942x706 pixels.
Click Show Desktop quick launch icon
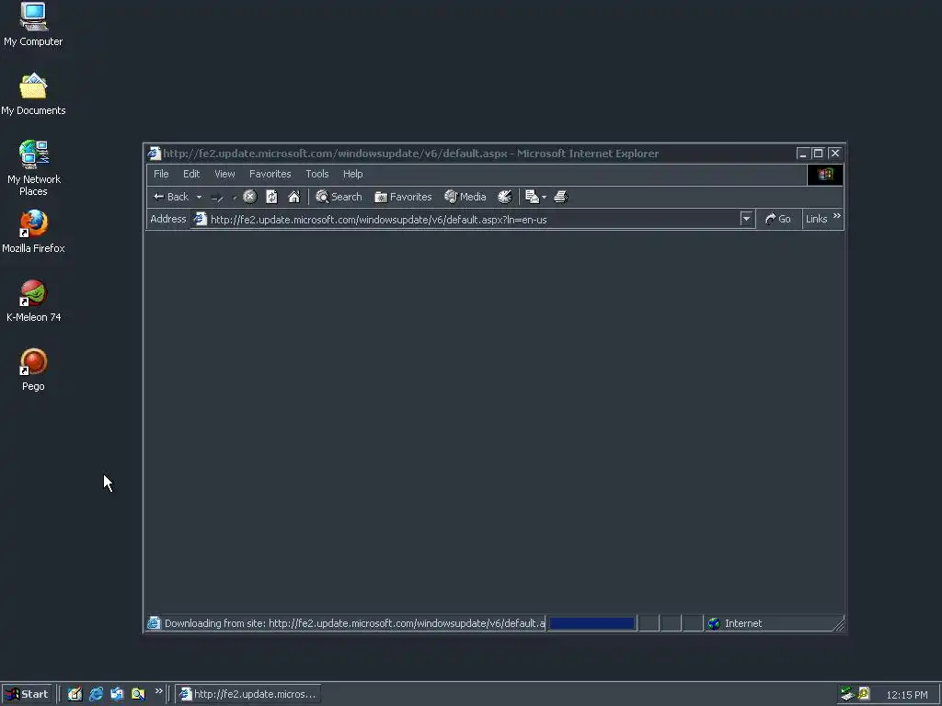pyautogui.click(x=75, y=694)
